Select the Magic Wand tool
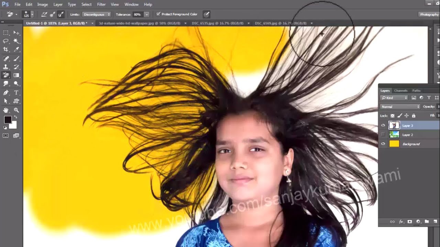The image size is (440, 247). tap(16, 41)
